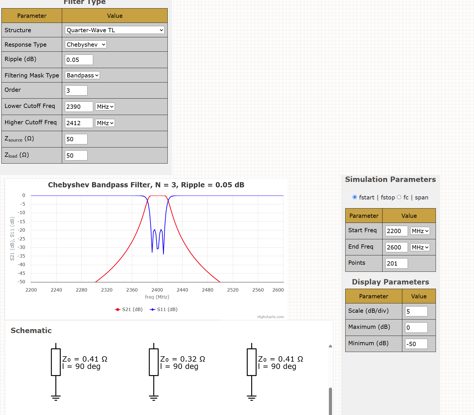The width and height of the screenshot is (474, 415).
Task: Click the first shunt stub schematic symbol
Action: (56, 362)
